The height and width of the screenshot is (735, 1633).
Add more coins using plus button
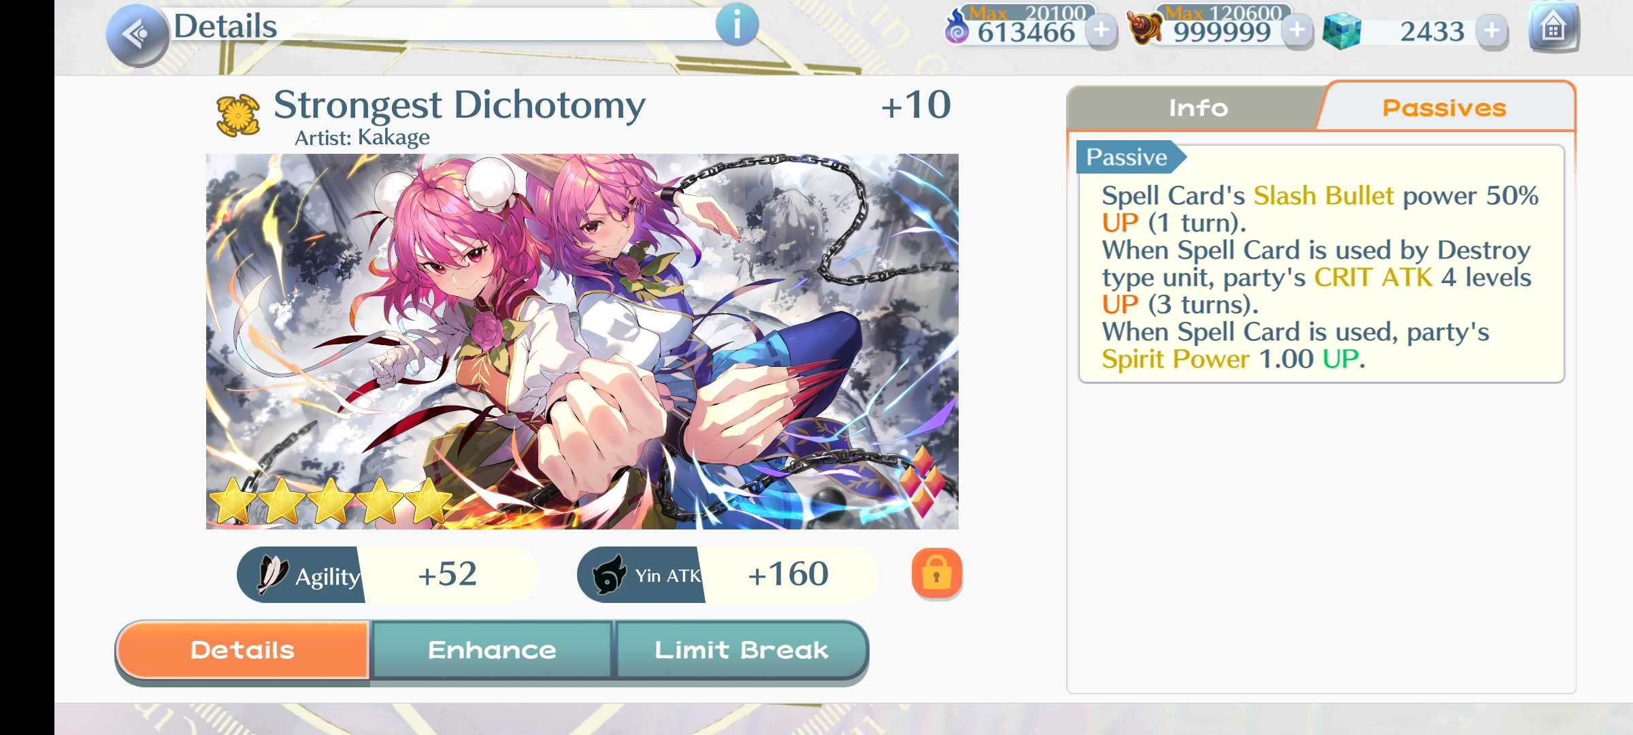(1298, 31)
